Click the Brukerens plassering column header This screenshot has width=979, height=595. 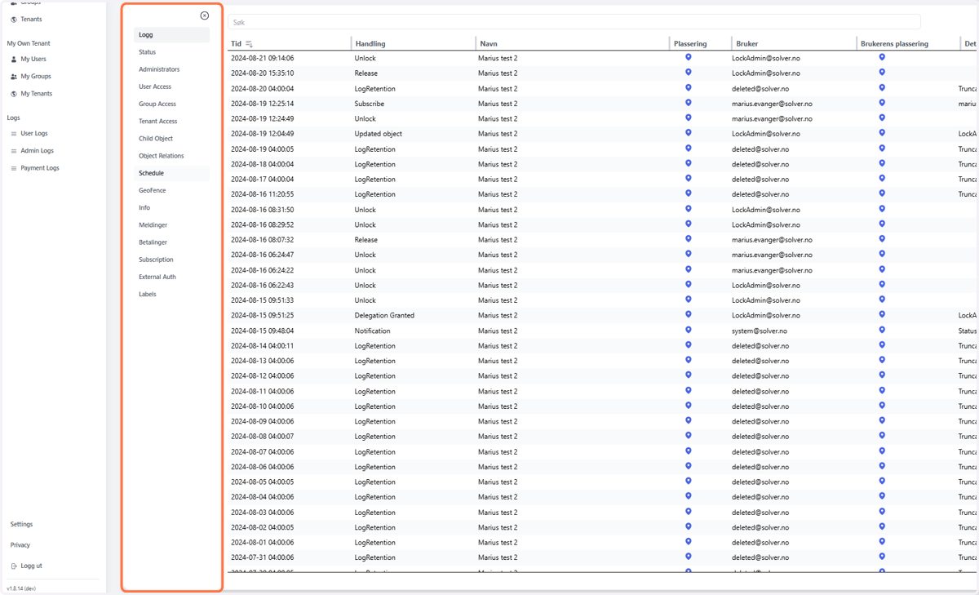894,44
